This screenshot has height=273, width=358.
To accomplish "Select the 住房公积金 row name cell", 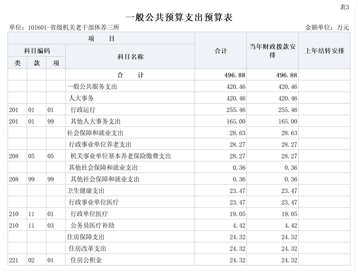I will (x=86, y=260).
